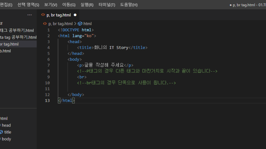Open the 선택 영역(S) menu

pyautogui.click(x=28, y=5)
